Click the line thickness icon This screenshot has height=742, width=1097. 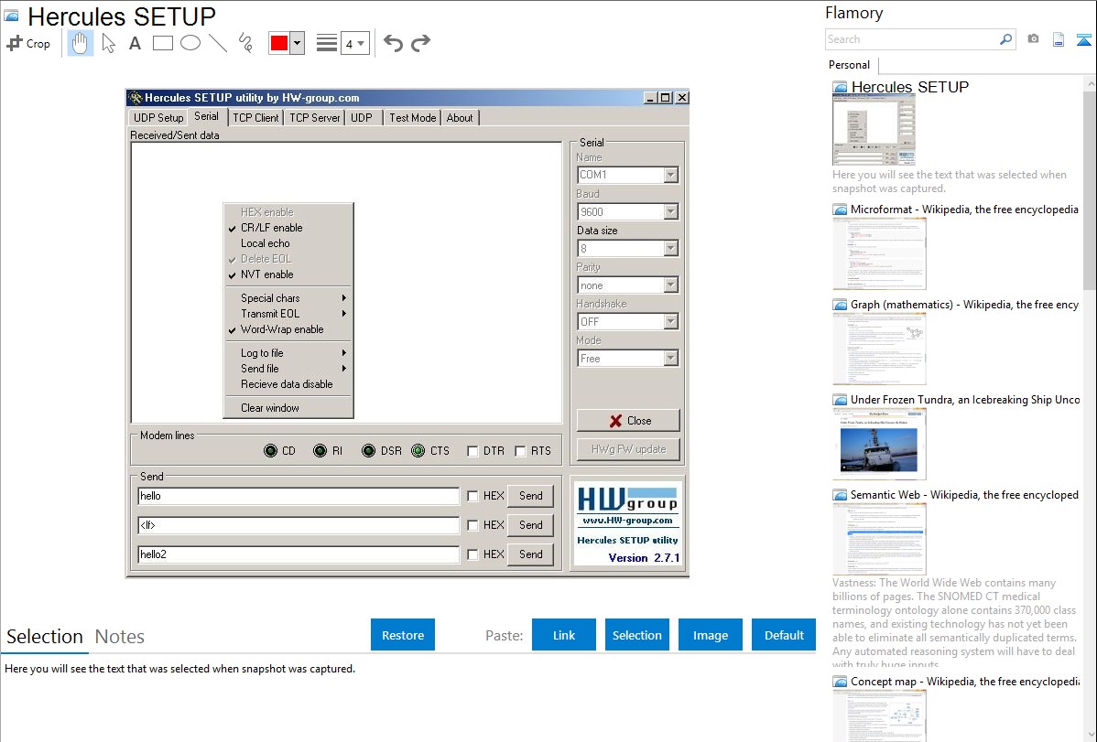click(327, 43)
